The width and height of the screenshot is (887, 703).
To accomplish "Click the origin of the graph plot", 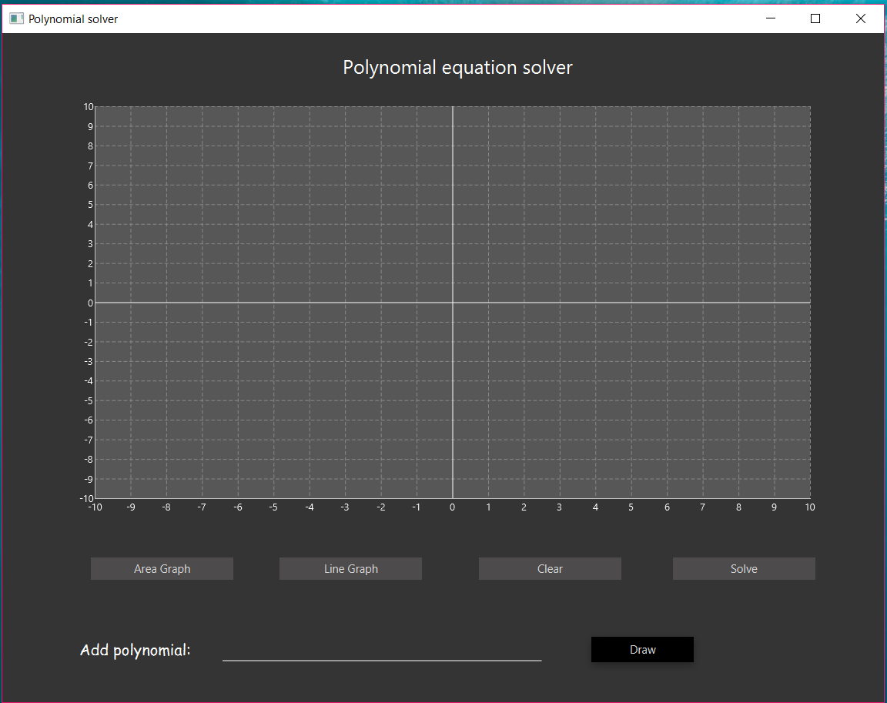I will pos(452,302).
